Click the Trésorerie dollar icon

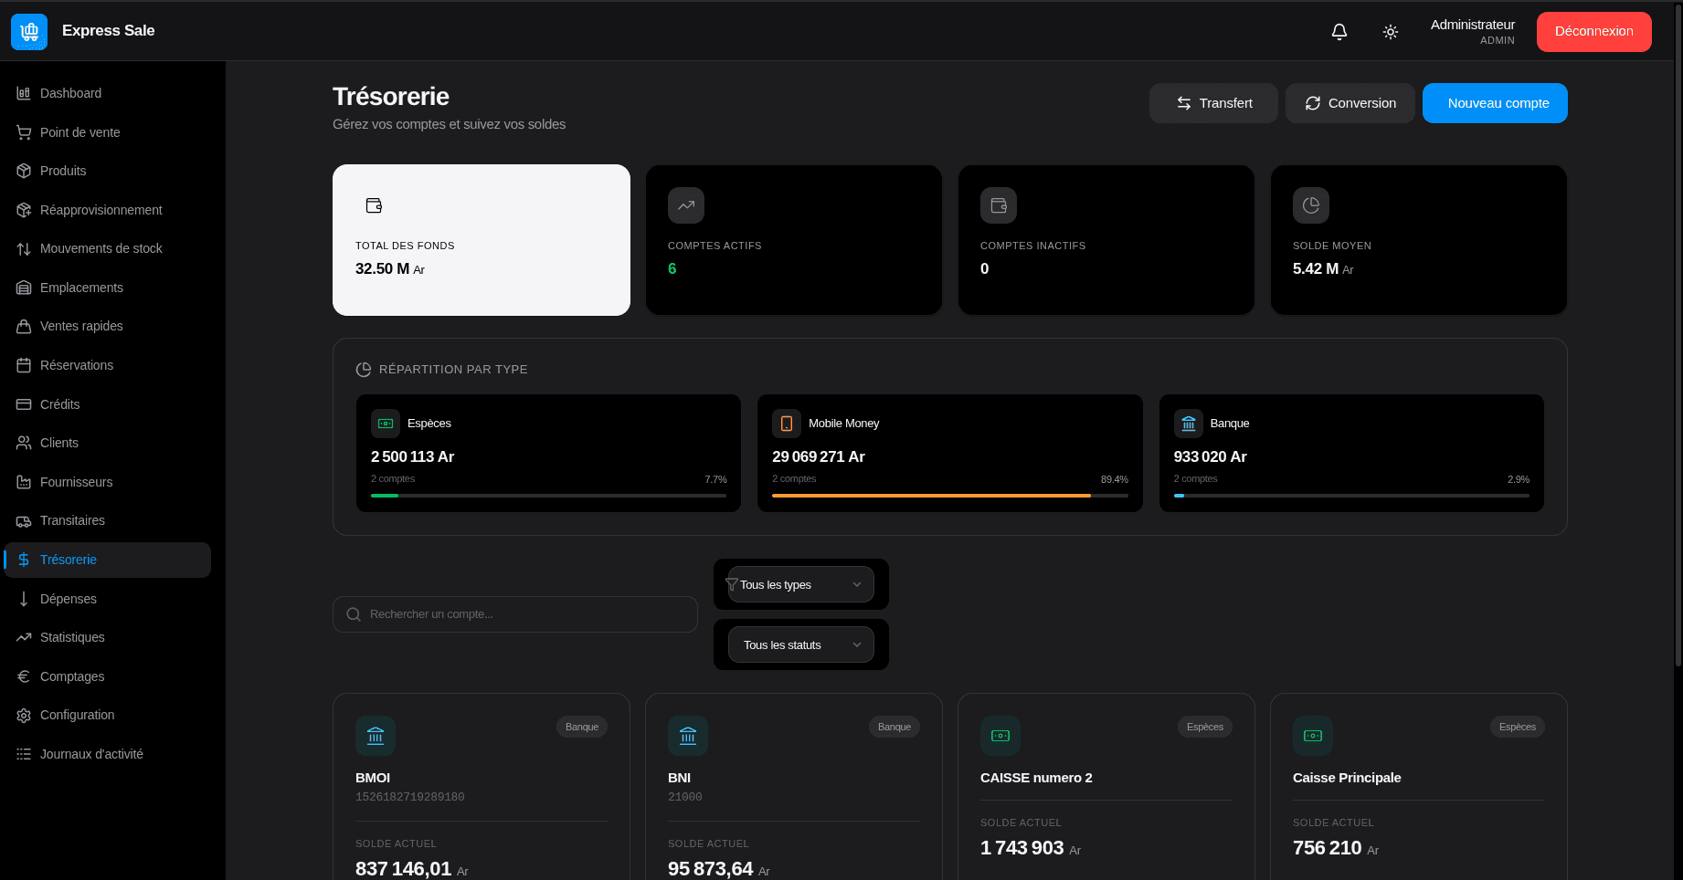coord(24,560)
